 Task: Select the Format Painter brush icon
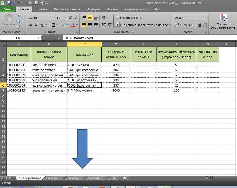[19, 26]
